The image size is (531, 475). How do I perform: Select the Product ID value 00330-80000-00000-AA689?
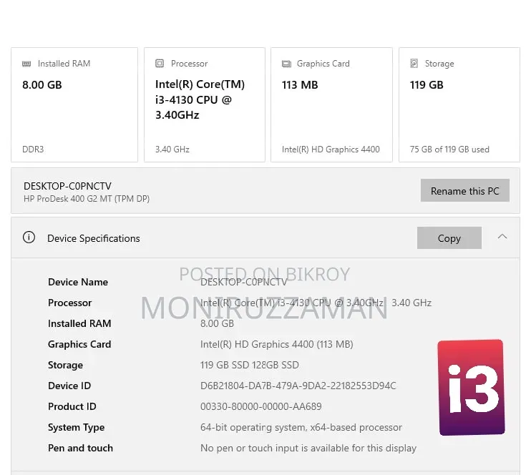tap(260, 406)
